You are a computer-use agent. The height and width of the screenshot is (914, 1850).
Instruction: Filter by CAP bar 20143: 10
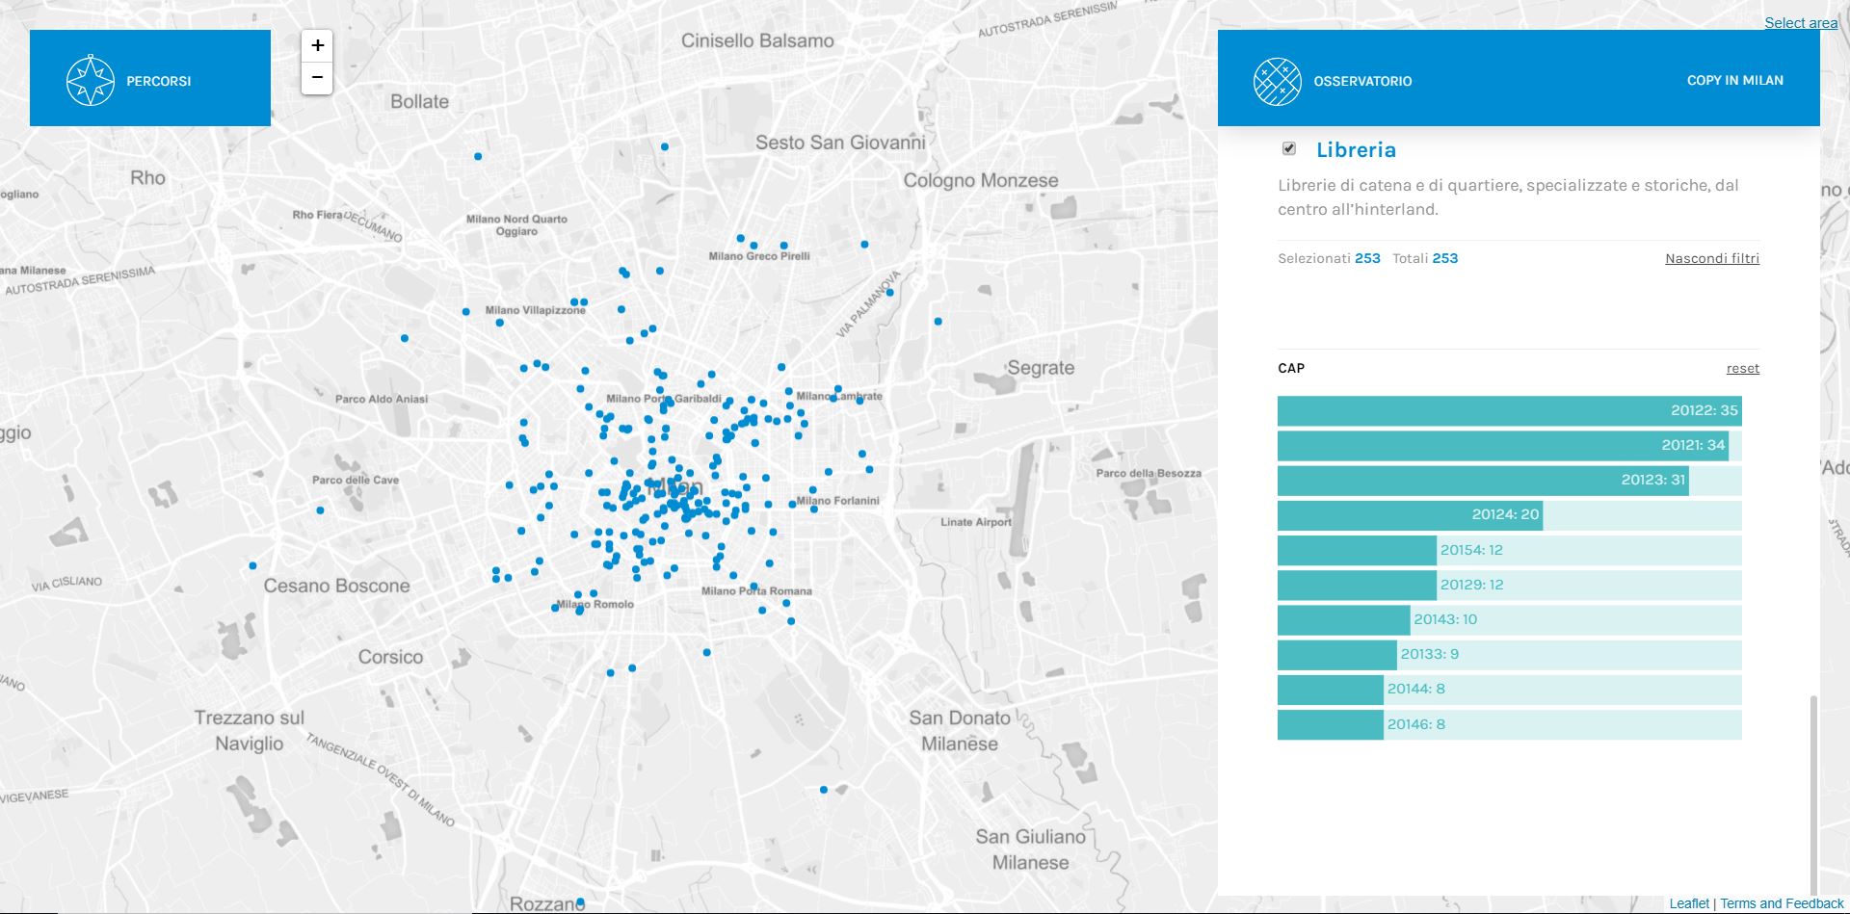pos(1509,619)
